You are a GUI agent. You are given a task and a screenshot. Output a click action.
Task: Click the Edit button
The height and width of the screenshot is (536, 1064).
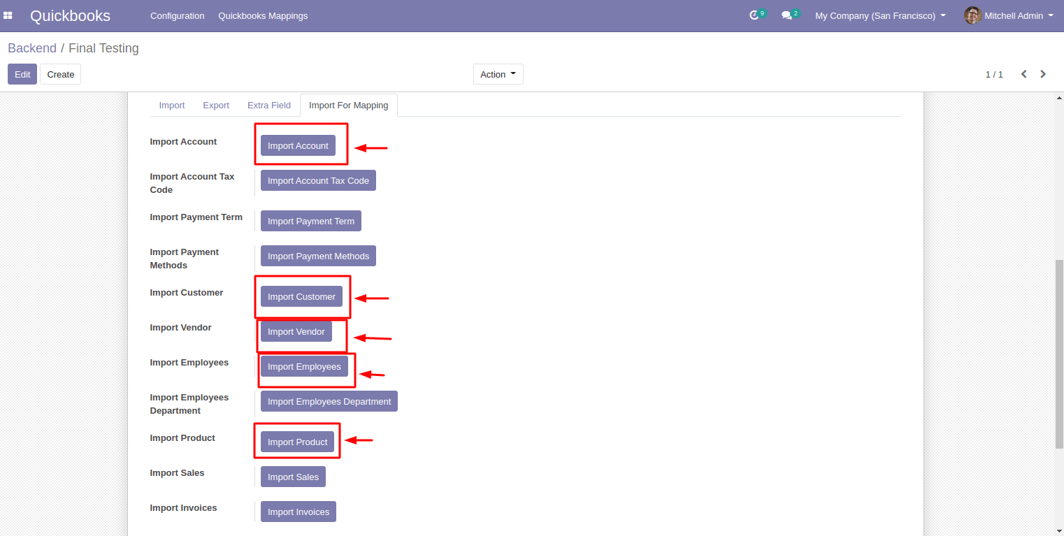(x=22, y=73)
